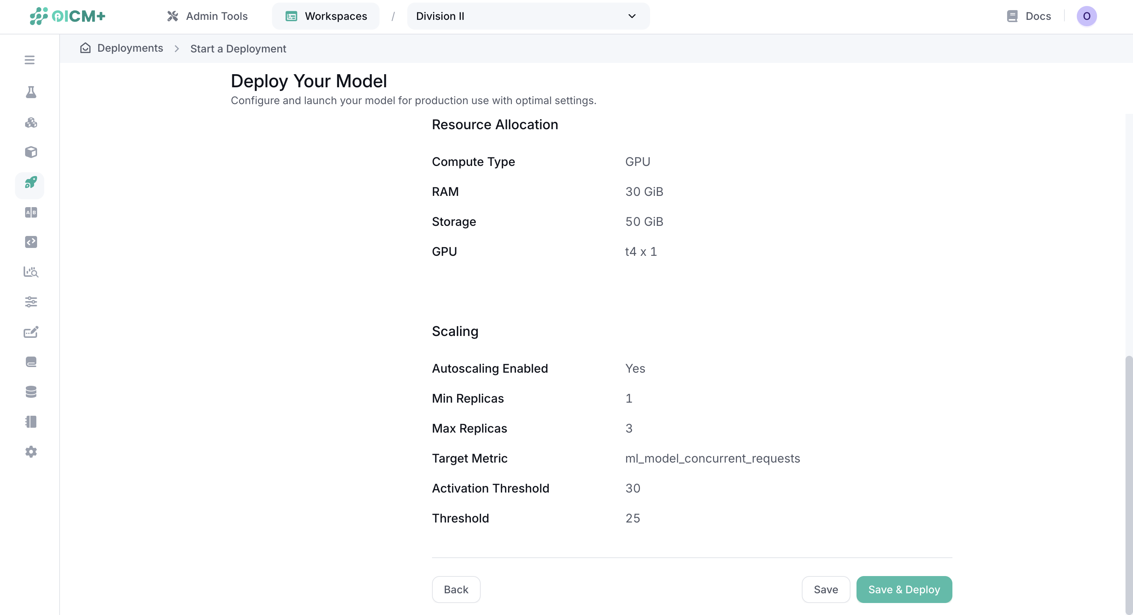The width and height of the screenshot is (1133, 615).
Task: Open the database stack sidebar icon
Action: [x=31, y=392]
